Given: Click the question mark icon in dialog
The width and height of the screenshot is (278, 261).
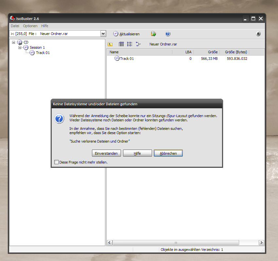Looking at the screenshot, I should tap(59, 119).
